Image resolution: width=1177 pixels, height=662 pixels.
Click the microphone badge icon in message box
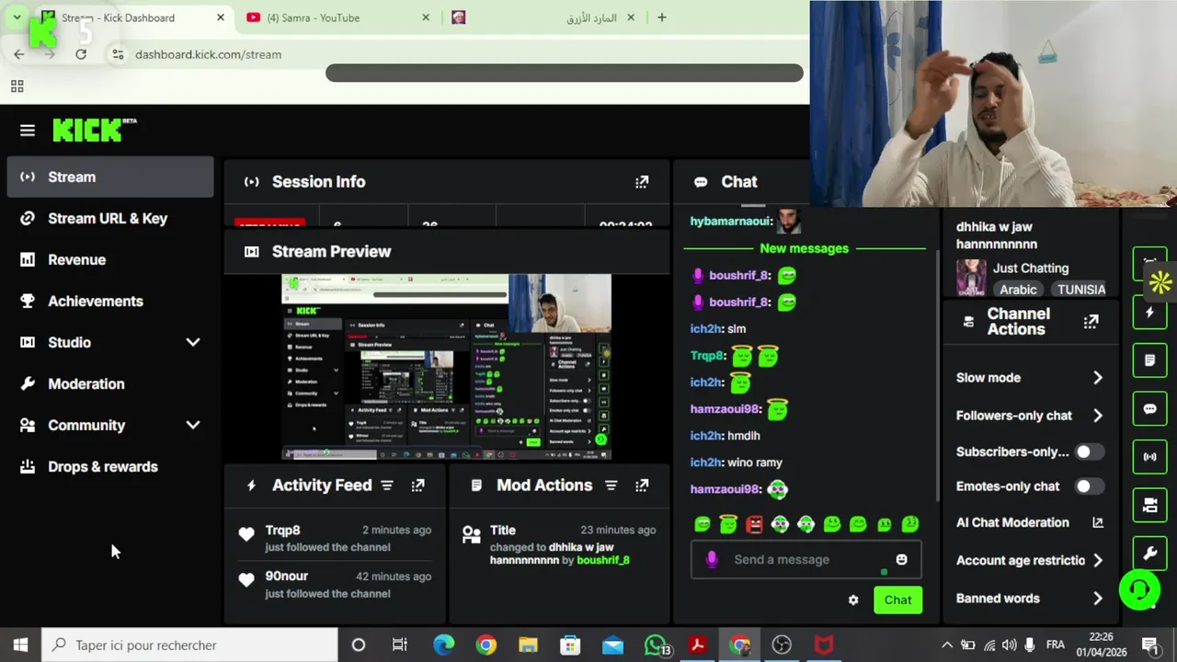(x=712, y=559)
